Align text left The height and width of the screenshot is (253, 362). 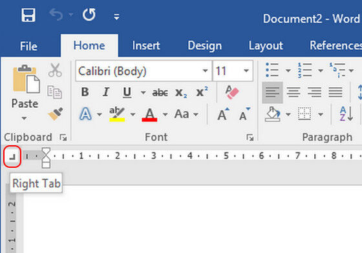[x=272, y=92]
